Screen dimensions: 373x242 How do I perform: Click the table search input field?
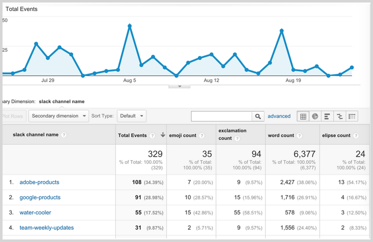pos(222,116)
